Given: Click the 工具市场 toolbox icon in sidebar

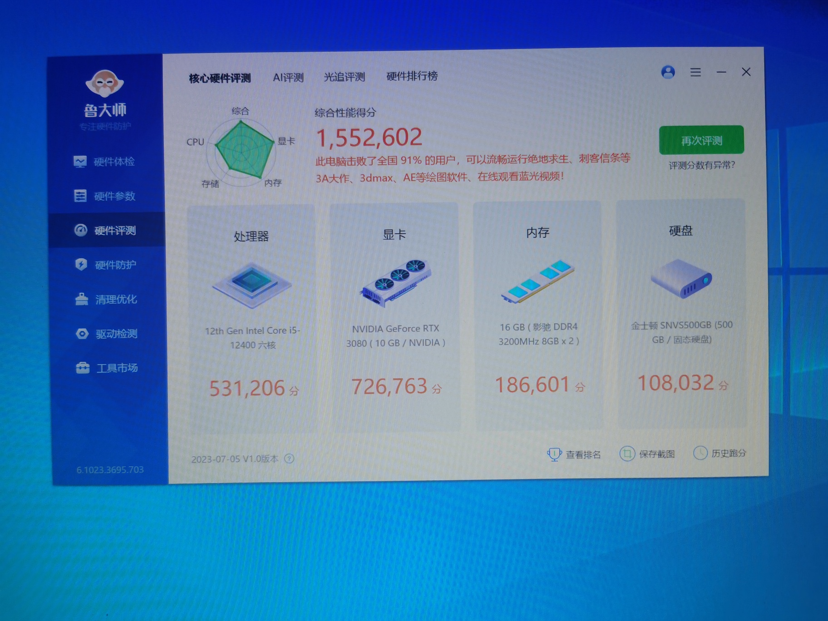Looking at the screenshot, I should pyautogui.click(x=83, y=368).
